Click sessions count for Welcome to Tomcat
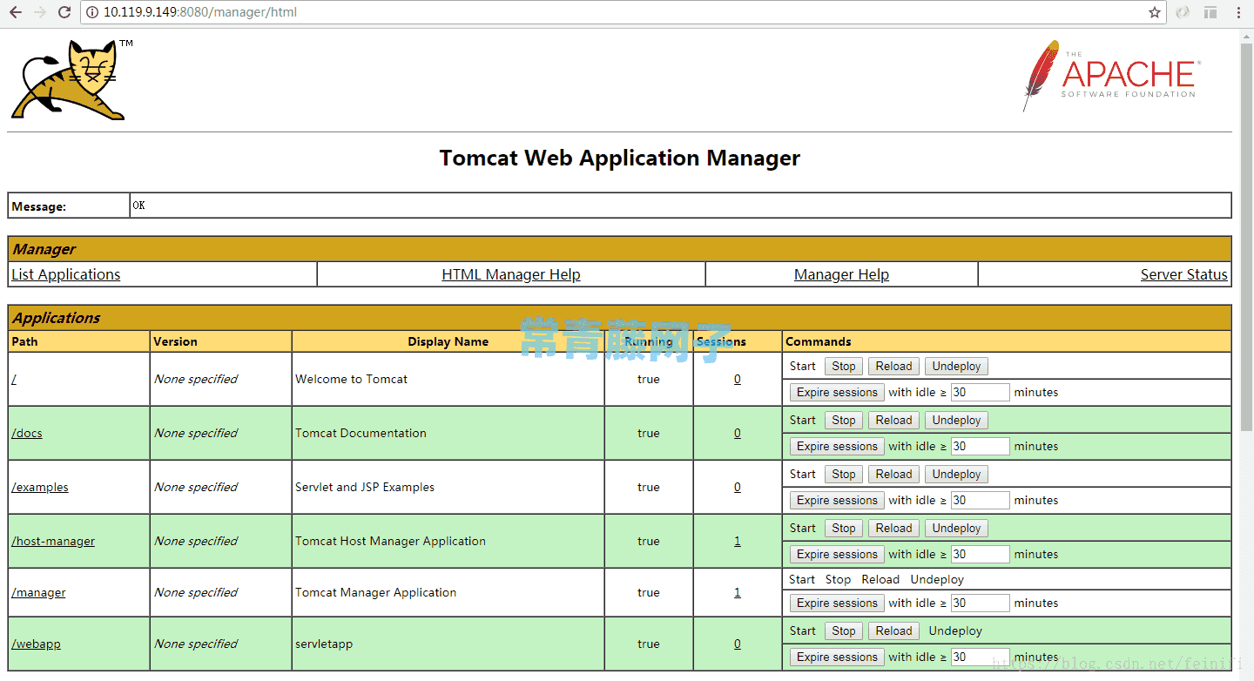Screen dimensions: 1254x681 pyautogui.click(x=738, y=379)
